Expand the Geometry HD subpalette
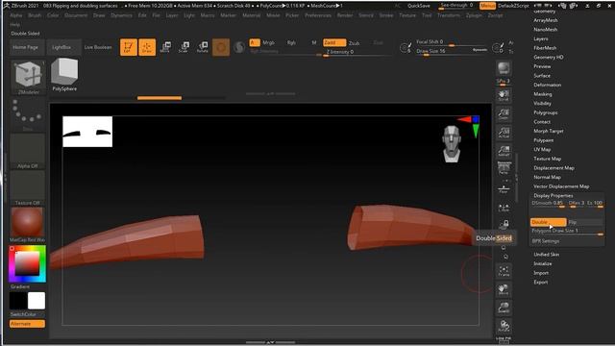Screen dimensions: 615x346 pos(549,57)
